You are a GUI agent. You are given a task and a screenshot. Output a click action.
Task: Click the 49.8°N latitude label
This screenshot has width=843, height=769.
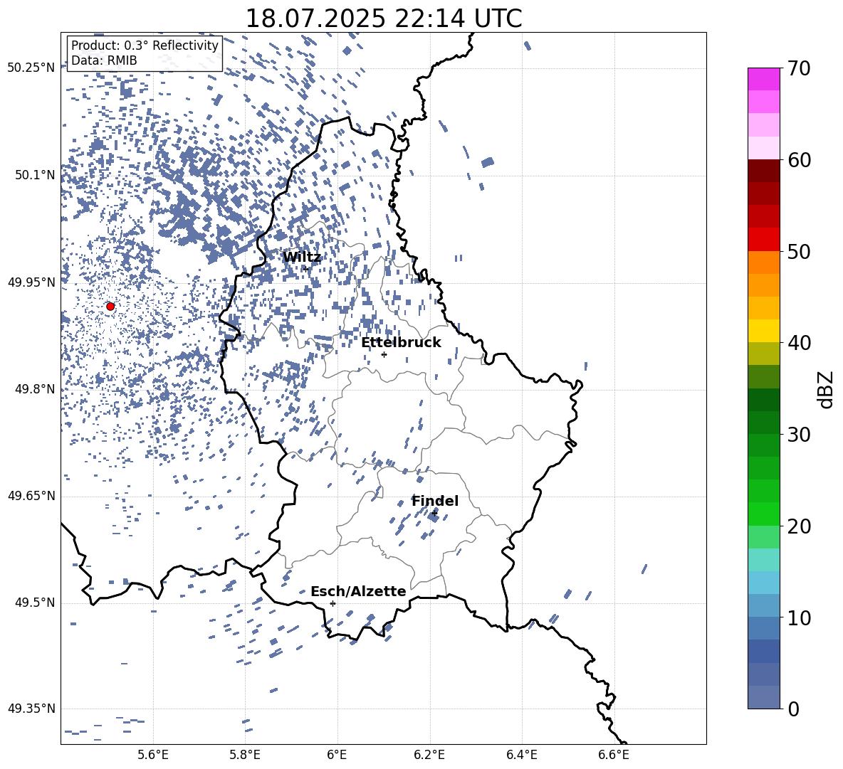[x=35, y=389]
